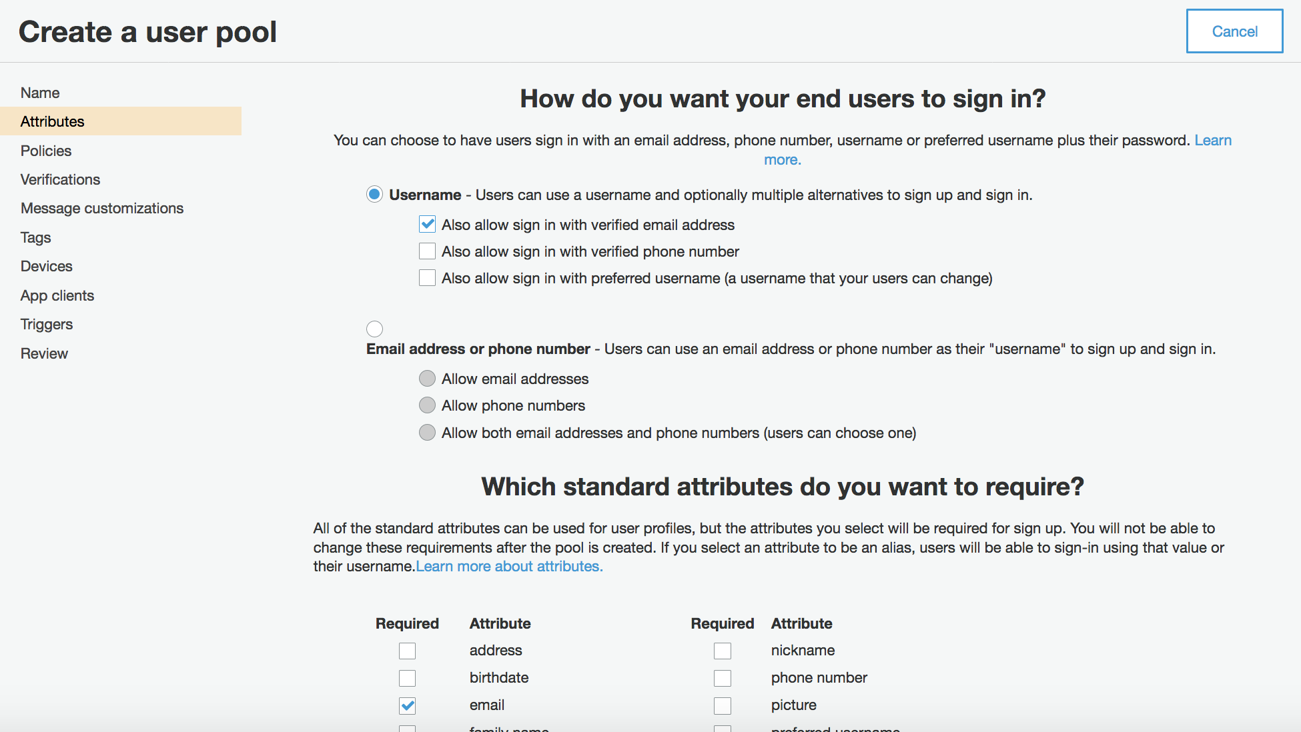Open Learn more about attributes link
Viewport: 1301px width, 732px height.
click(509, 566)
